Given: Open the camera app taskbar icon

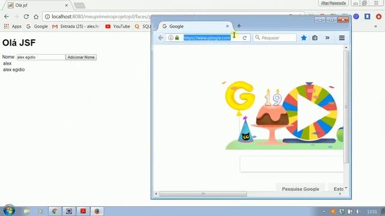Looking at the screenshot, I should click(69, 211).
